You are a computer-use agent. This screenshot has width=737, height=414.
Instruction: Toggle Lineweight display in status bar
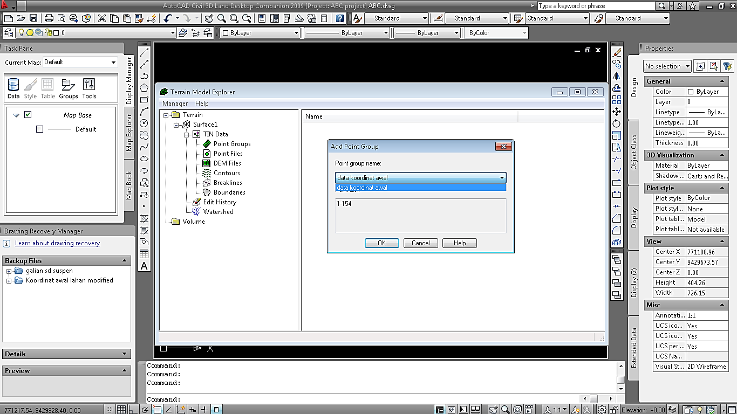pyautogui.click(x=204, y=410)
